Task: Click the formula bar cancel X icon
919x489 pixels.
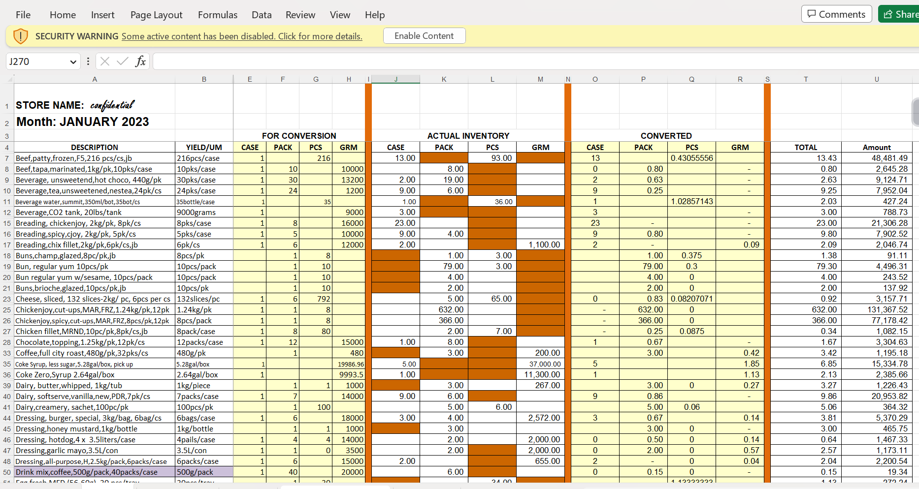Action: pos(105,61)
